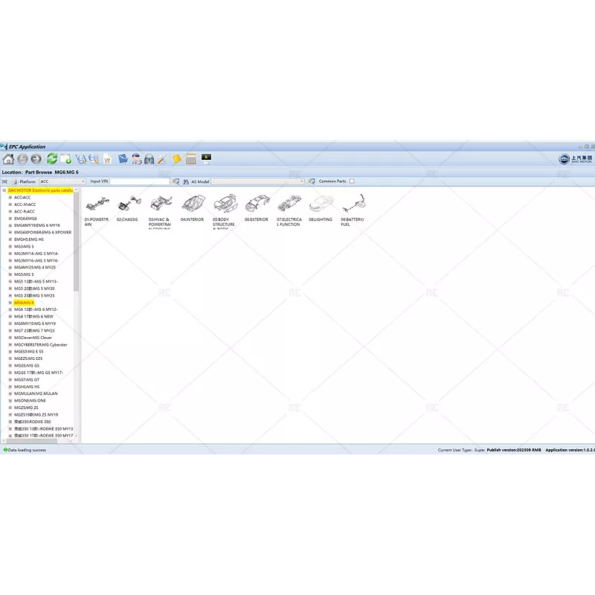Select the SAICMOTOR Electronic parts catalog root

(40, 191)
